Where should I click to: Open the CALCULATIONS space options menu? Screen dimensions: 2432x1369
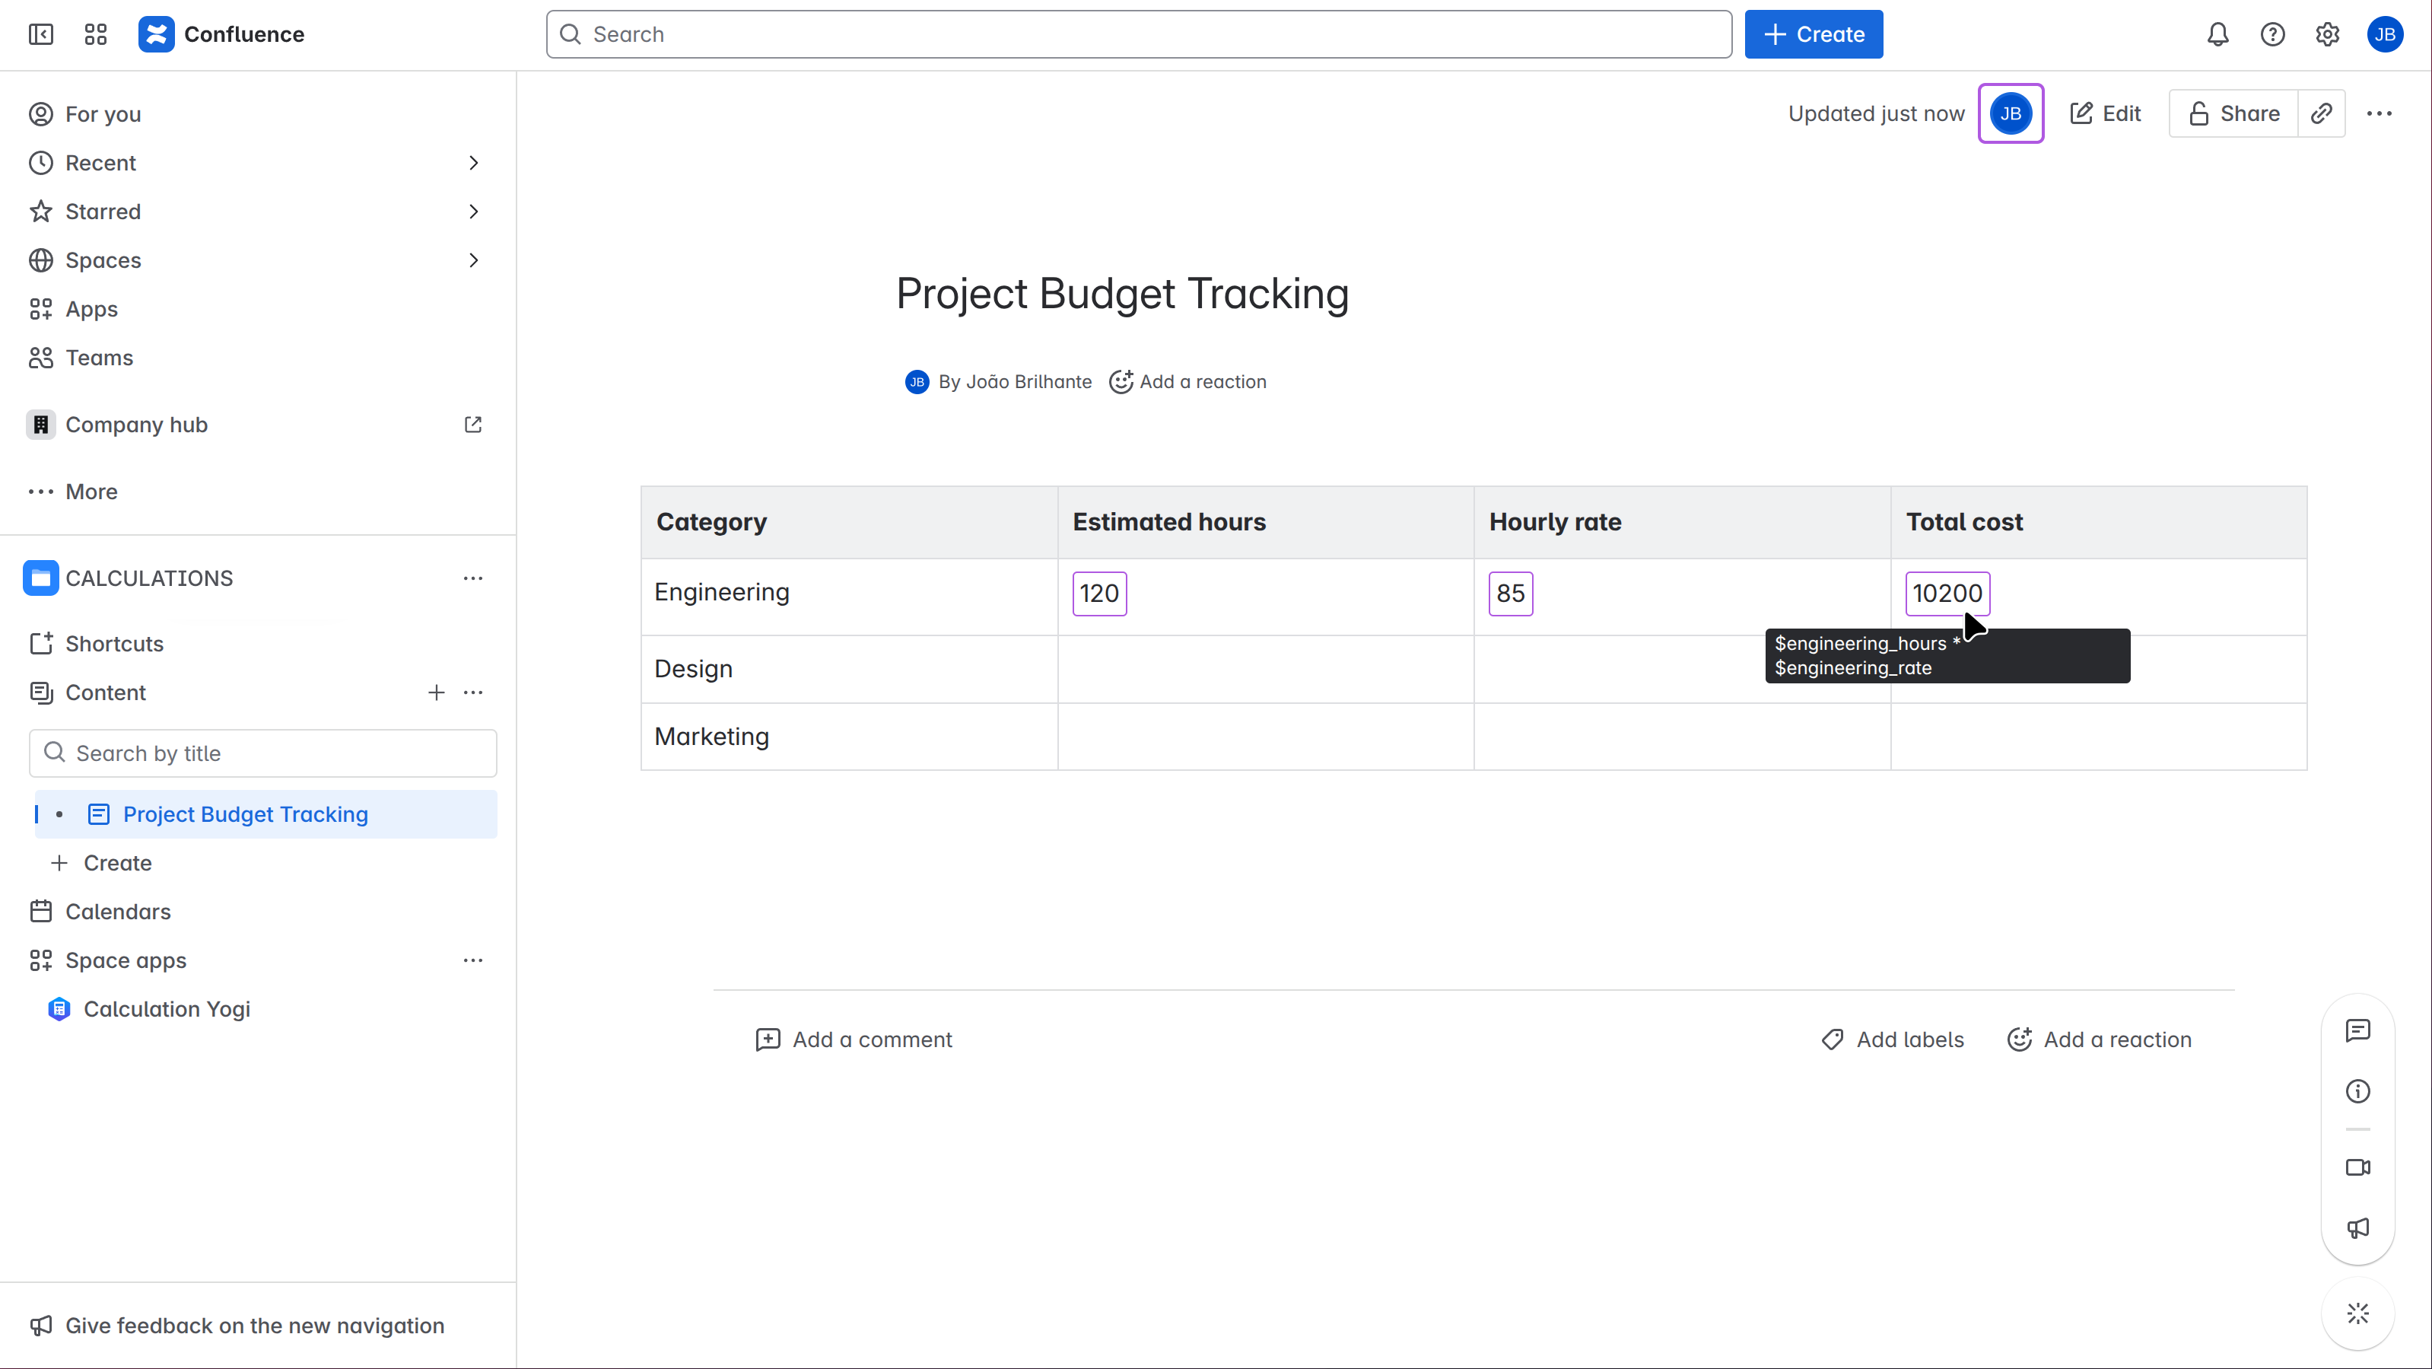tap(473, 578)
